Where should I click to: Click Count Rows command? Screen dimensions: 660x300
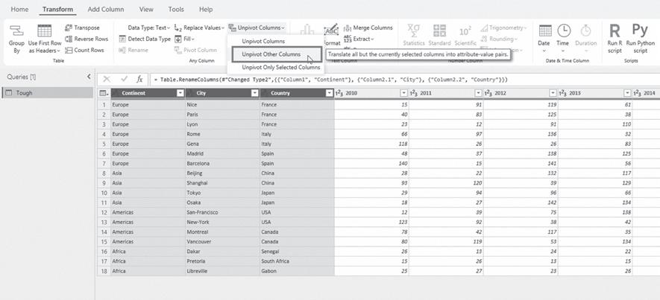click(84, 50)
